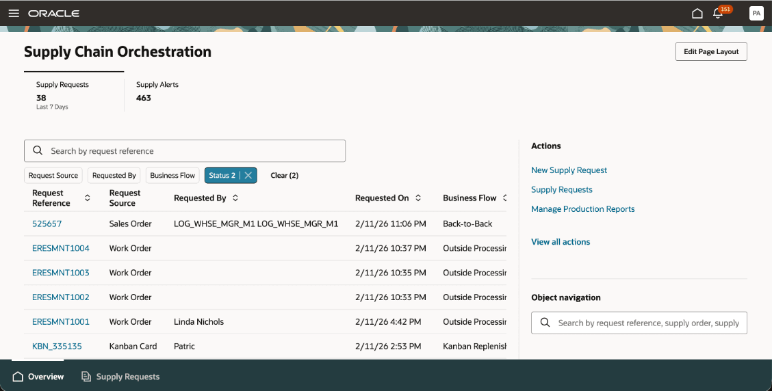772x391 pixels.
Task: Open the Status 2 filter chip
Action: click(x=222, y=175)
